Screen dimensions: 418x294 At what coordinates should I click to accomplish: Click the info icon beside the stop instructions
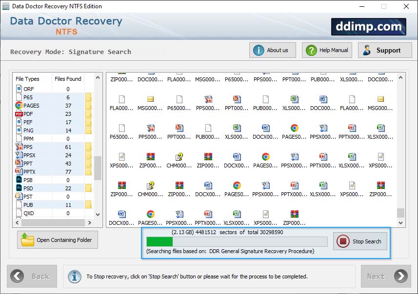tap(74, 276)
